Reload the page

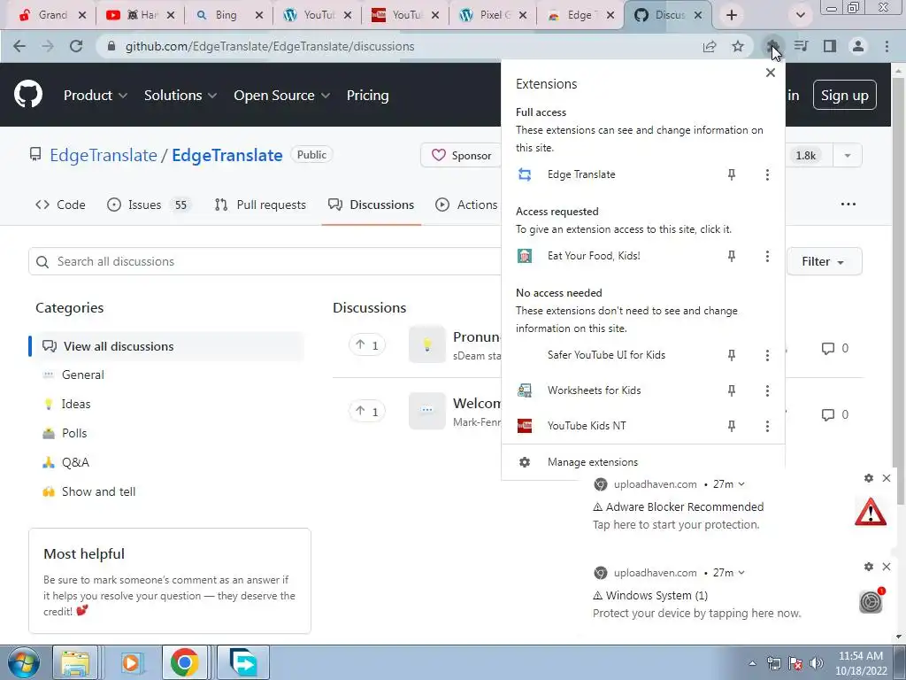point(76,46)
